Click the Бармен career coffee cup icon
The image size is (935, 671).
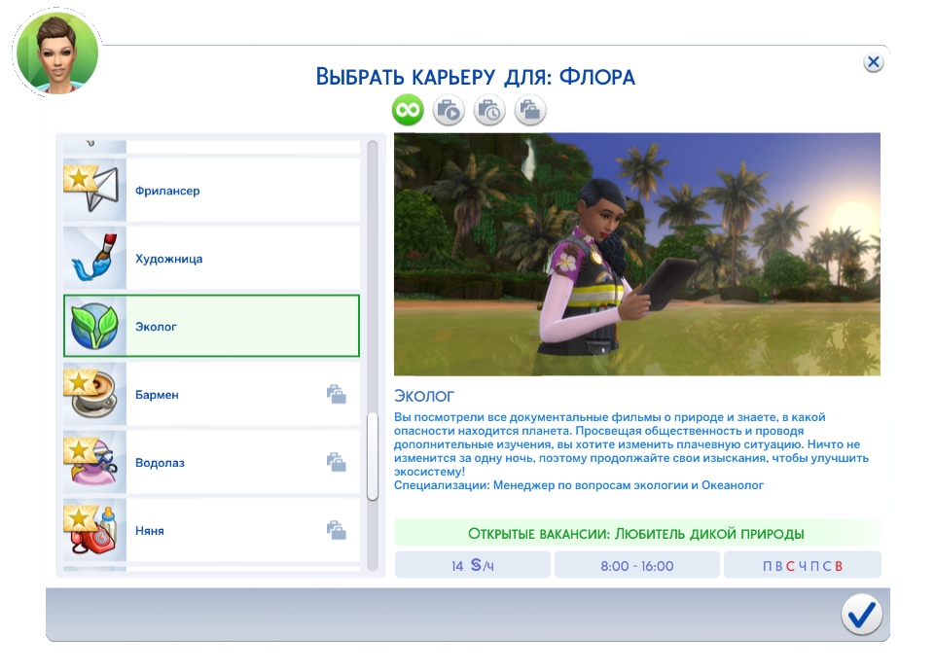point(93,394)
